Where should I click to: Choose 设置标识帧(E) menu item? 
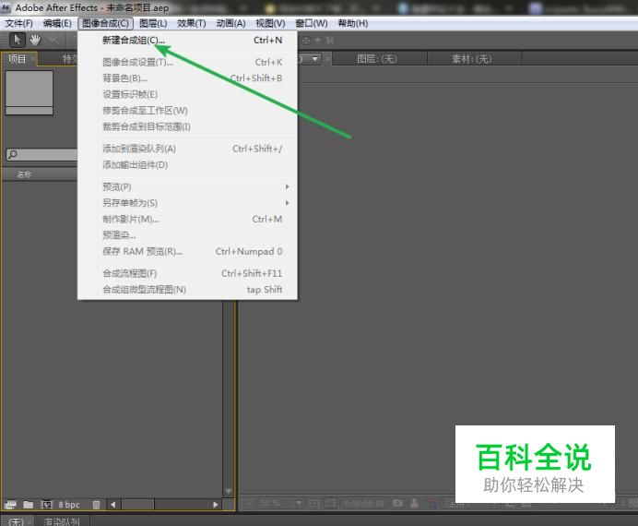pyautogui.click(x=189, y=94)
